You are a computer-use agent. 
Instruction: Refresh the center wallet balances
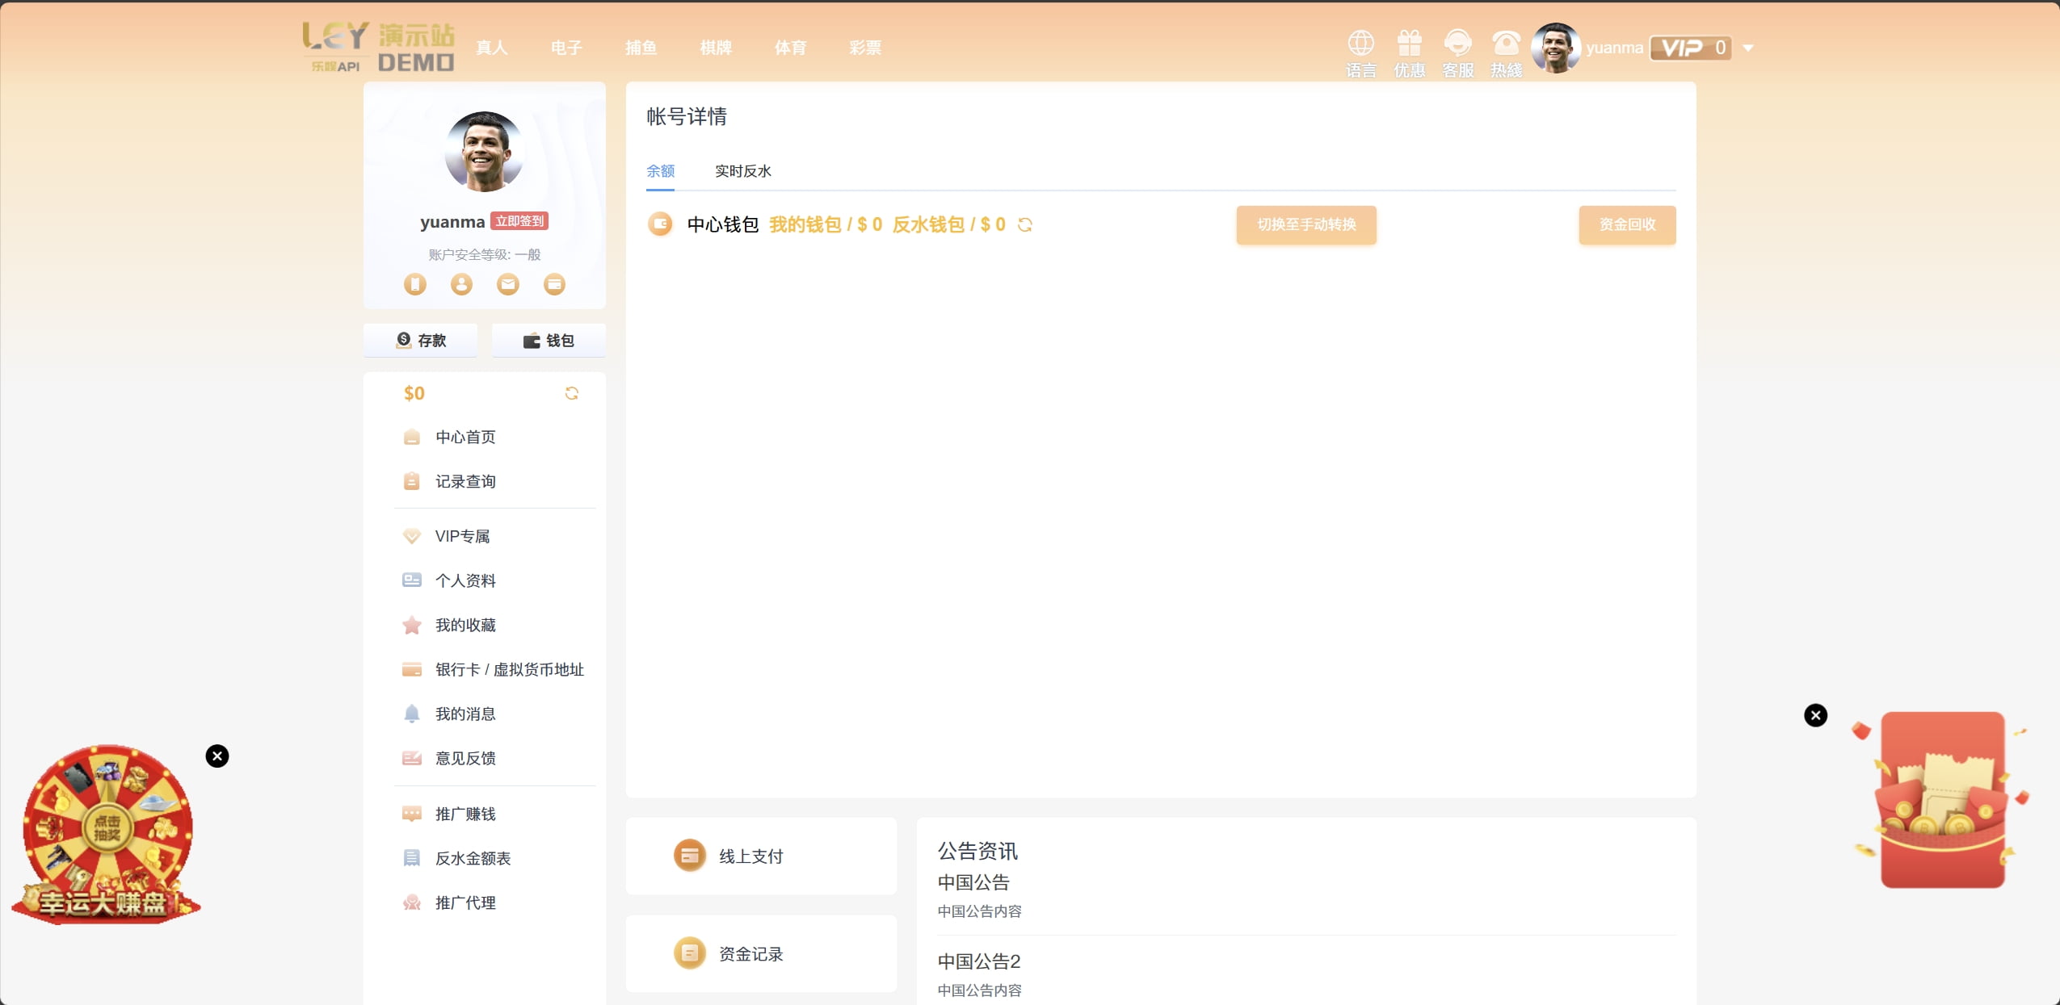(x=1024, y=224)
